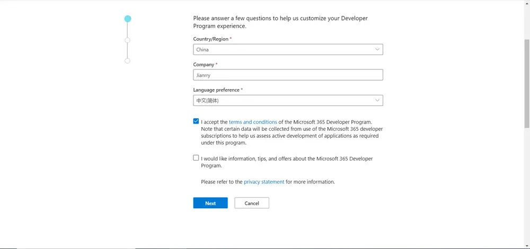Uncheck the accept terms and conditions checkbox
Viewport: 530px width, 249px height.
[196, 121]
